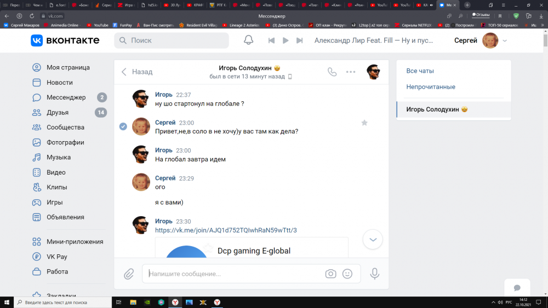Record a voice message with the microphone

pos(375,274)
